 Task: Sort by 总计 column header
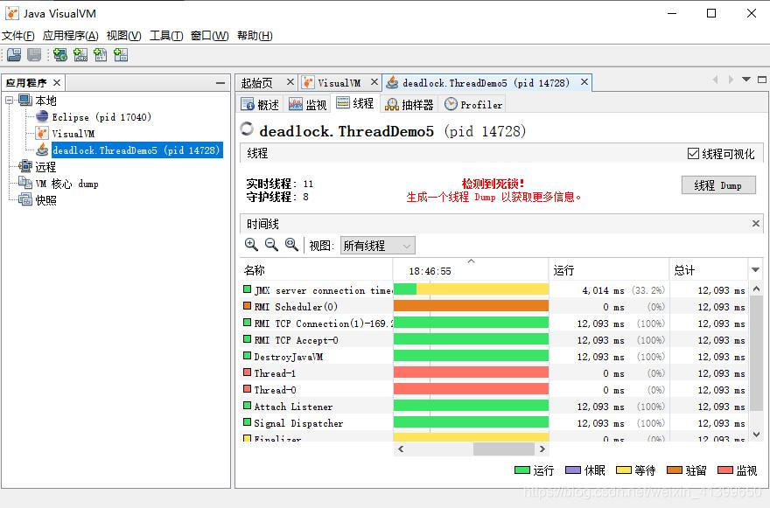(709, 270)
